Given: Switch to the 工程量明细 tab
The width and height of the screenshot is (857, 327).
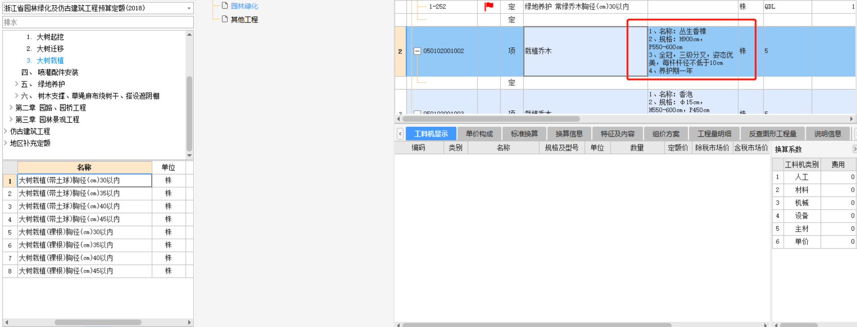Looking at the screenshot, I should pyautogui.click(x=714, y=134).
